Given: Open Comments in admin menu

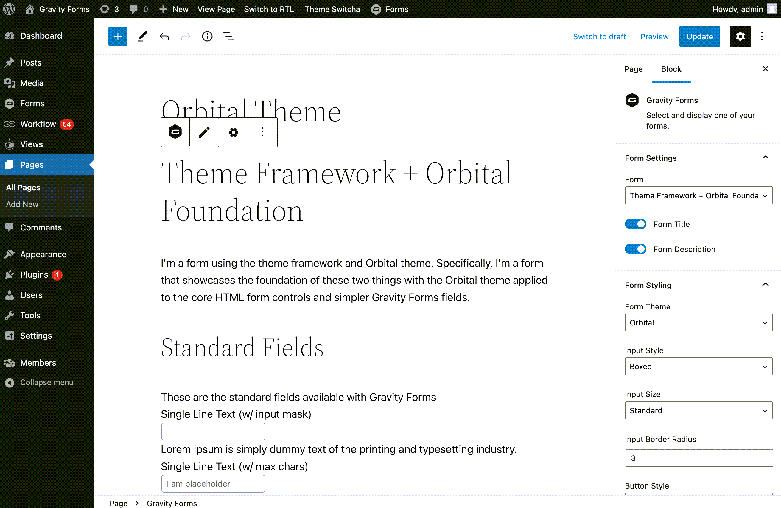Looking at the screenshot, I should (x=47, y=227).
